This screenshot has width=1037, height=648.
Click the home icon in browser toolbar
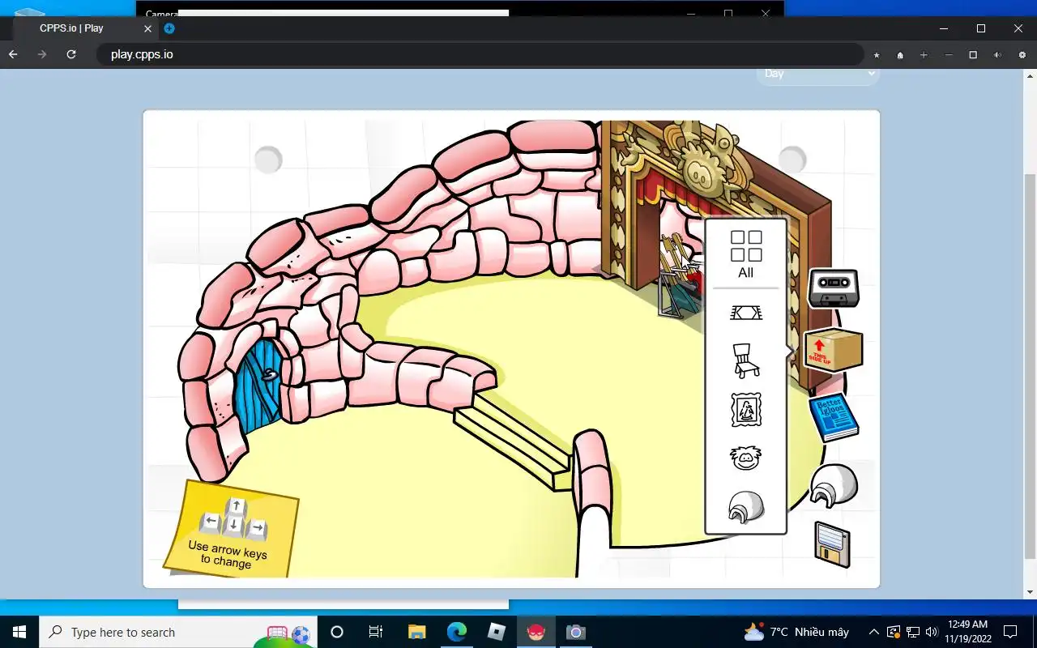pos(900,55)
